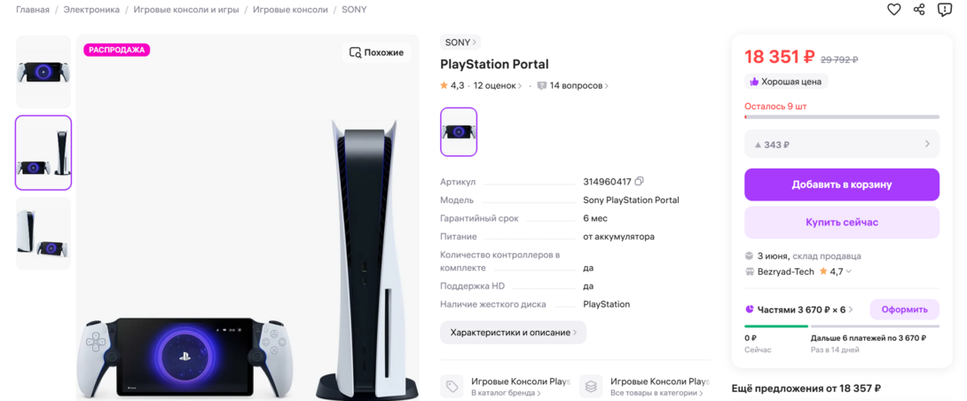Expand Bezryad-Tech seller rating dropdown
The image size is (967, 401).
pyautogui.click(x=849, y=271)
